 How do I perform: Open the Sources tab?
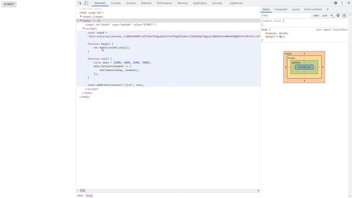(131, 3)
